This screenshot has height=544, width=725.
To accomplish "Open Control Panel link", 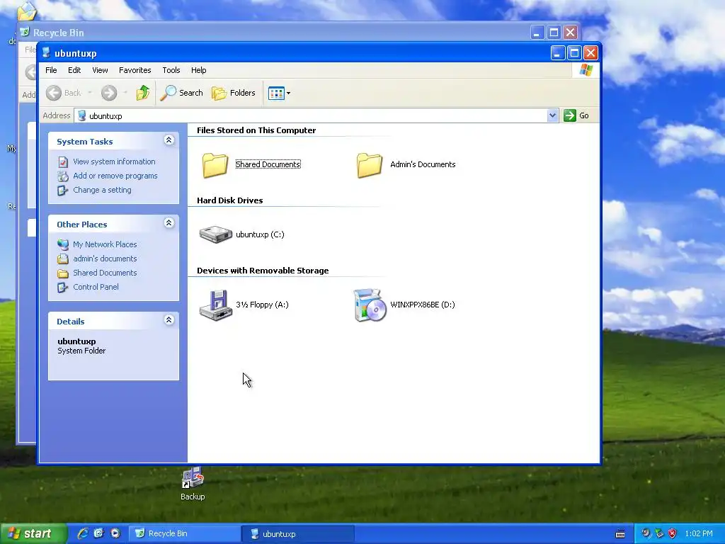I will click(96, 287).
